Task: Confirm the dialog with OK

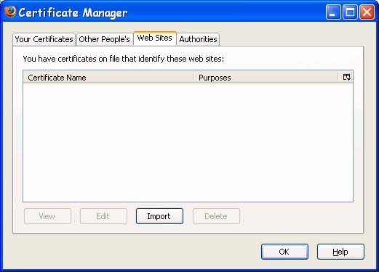Action: click(284, 252)
